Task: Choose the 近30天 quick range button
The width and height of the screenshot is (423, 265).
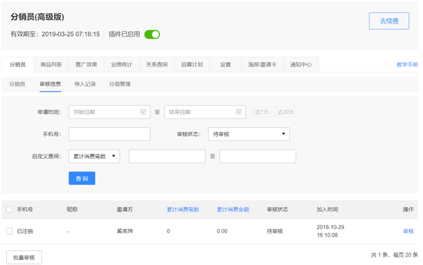Action: tap(286, 112)
